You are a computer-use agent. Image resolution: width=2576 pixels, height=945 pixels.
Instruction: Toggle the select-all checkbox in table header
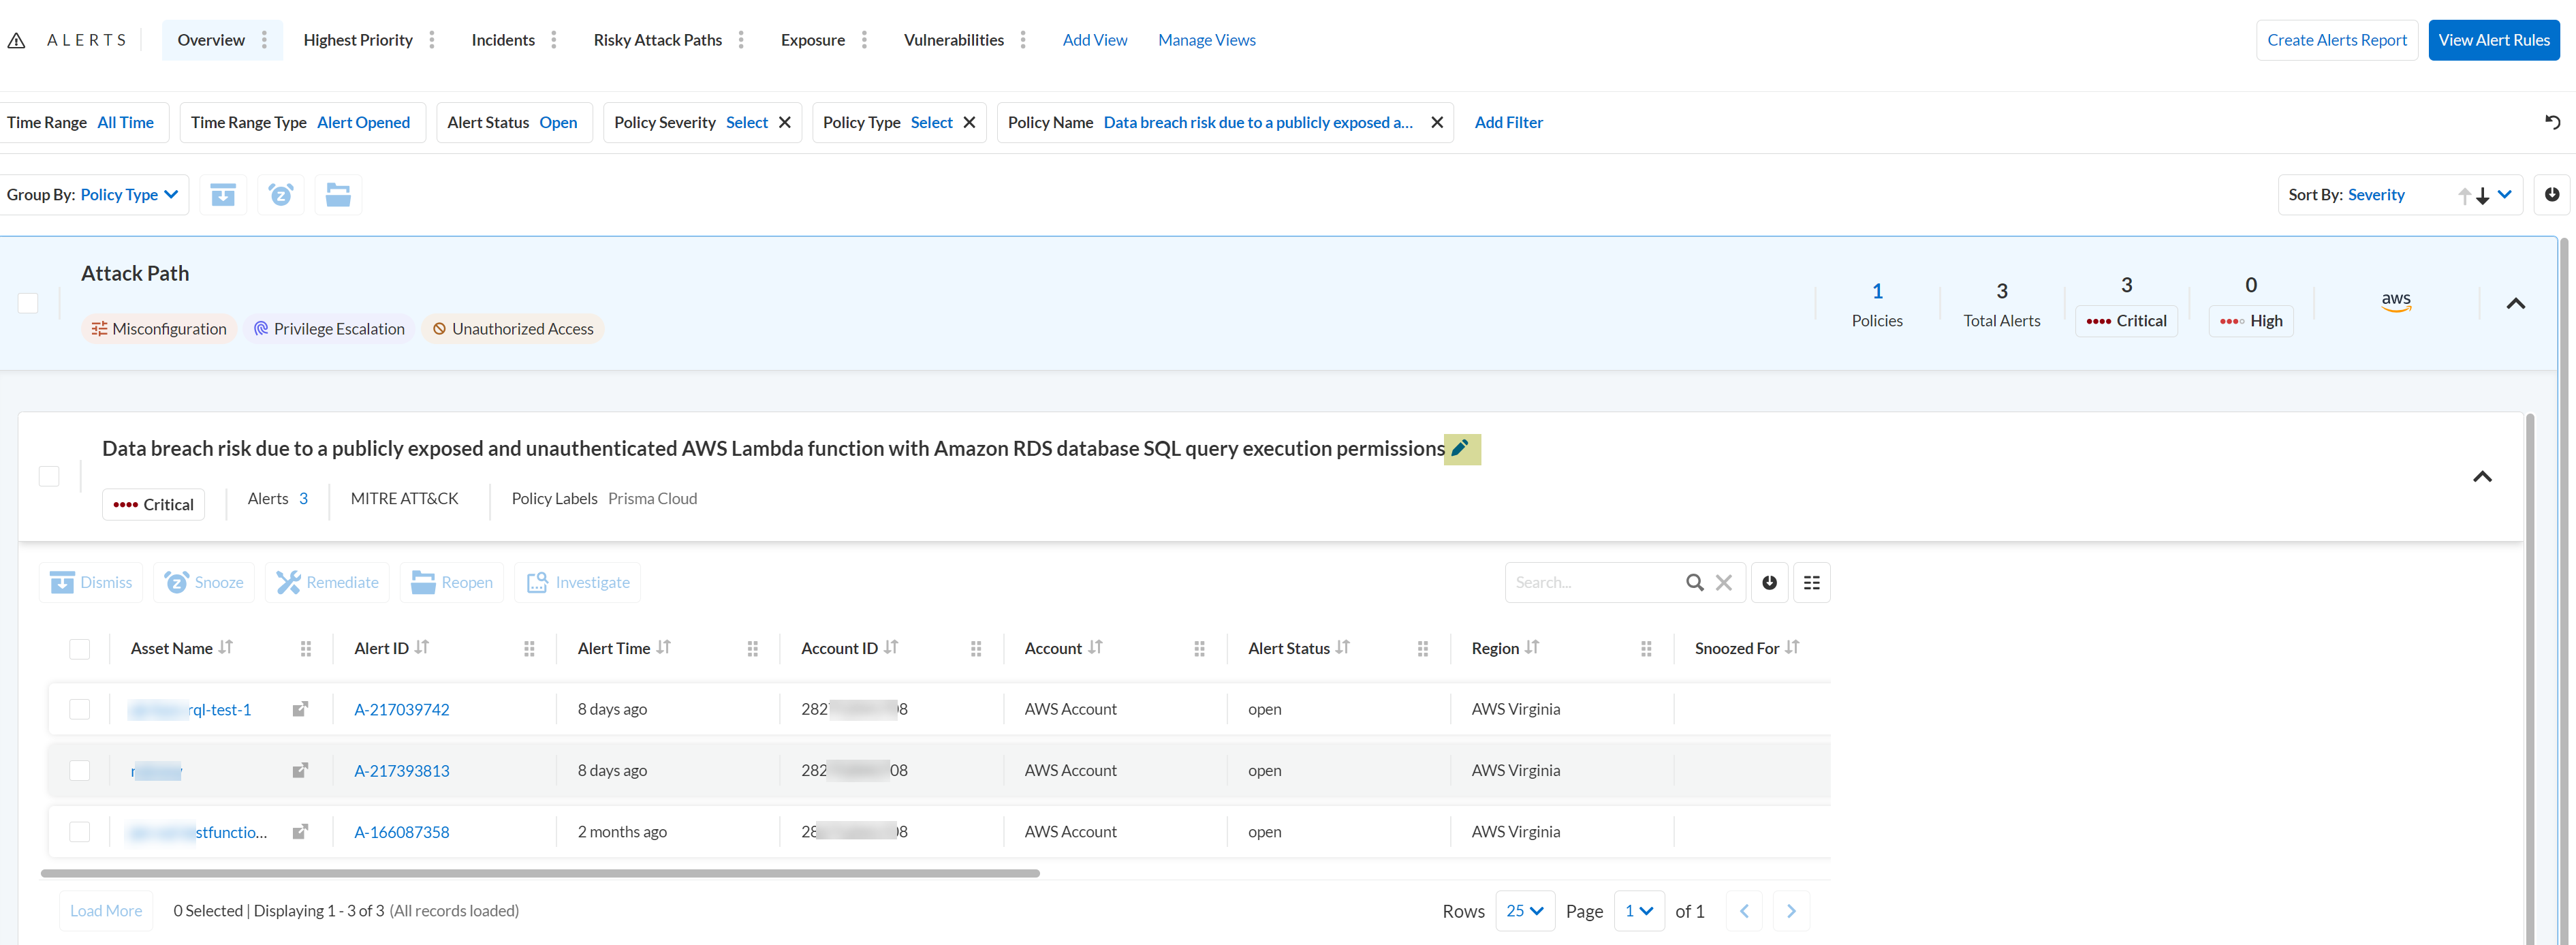pyautogui.click(x=80, y=649)
